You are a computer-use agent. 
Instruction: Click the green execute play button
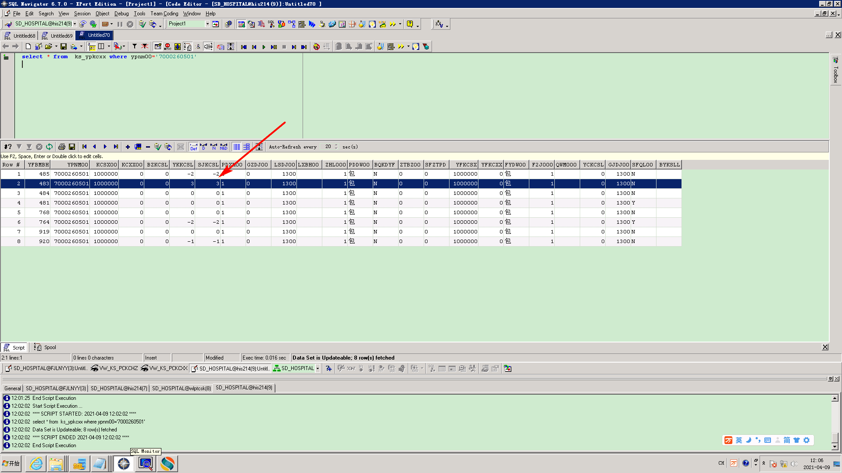click(264, 47)
